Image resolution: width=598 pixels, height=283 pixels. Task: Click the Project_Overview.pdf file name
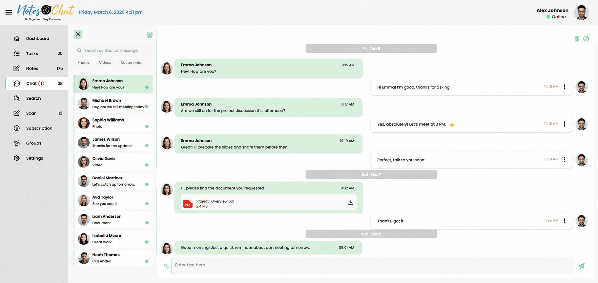coord(215,201)
